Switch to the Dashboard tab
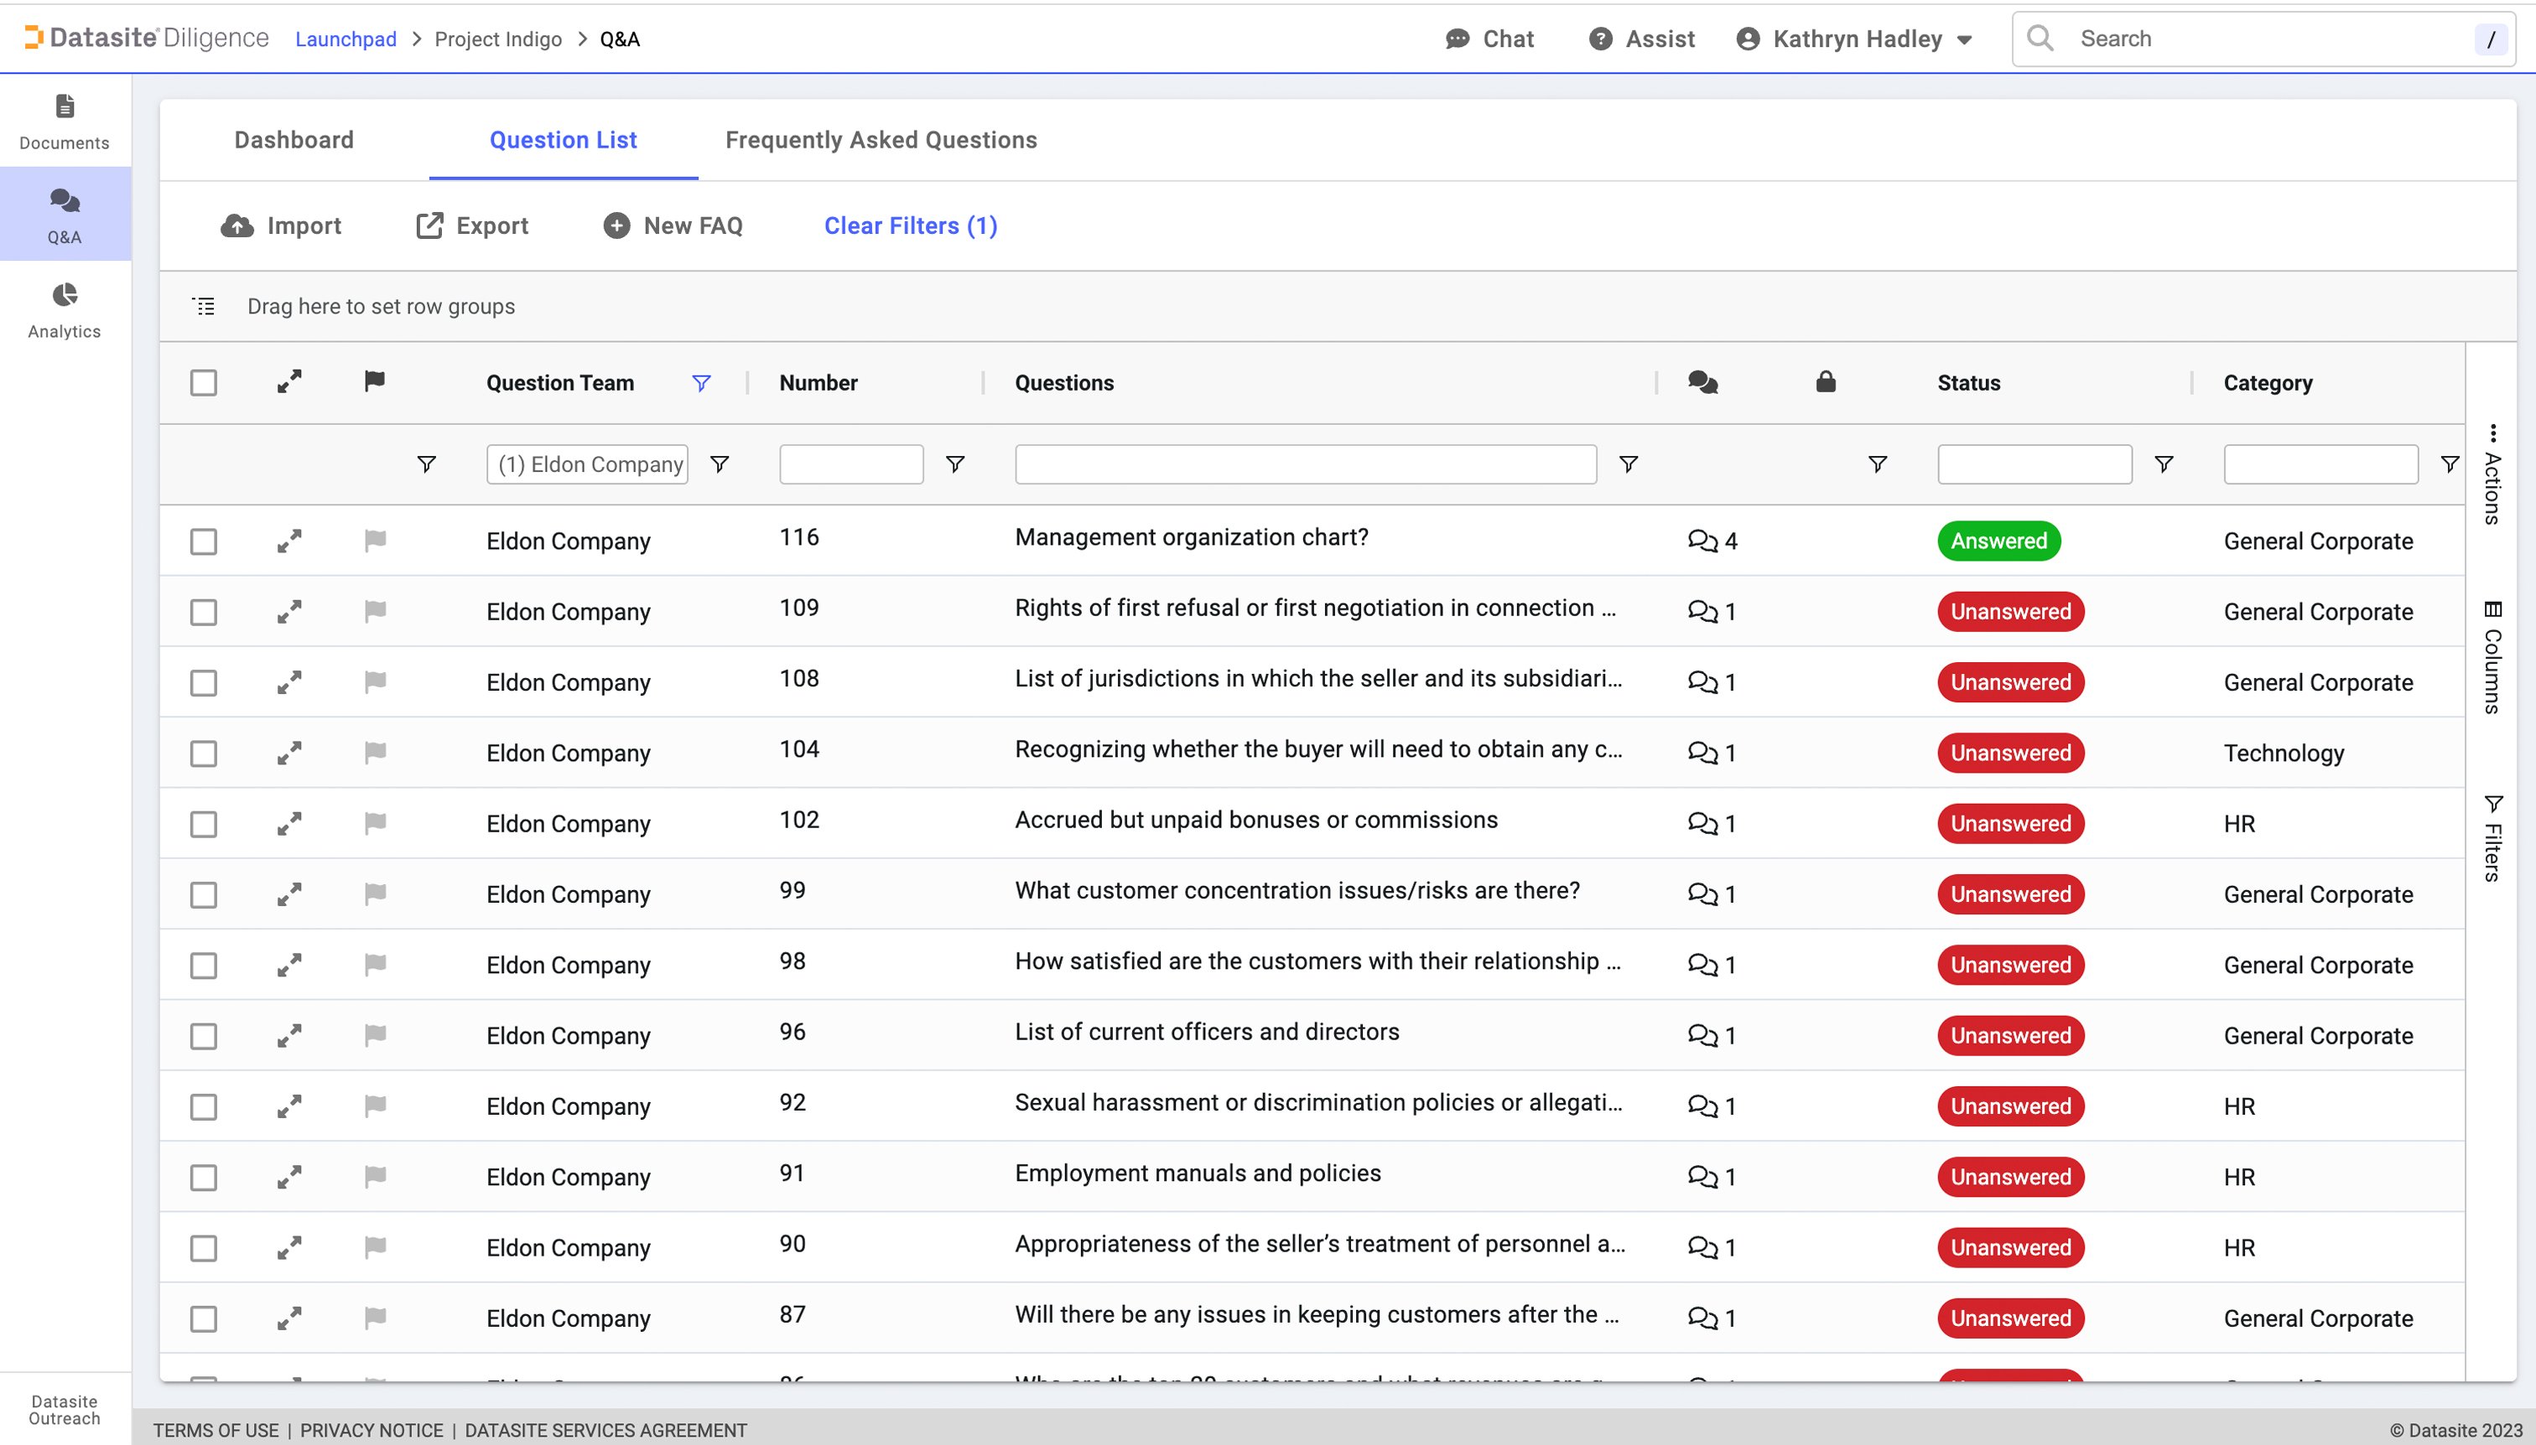The width and height of the screenshot is (2536, 1445). point(294,140)
